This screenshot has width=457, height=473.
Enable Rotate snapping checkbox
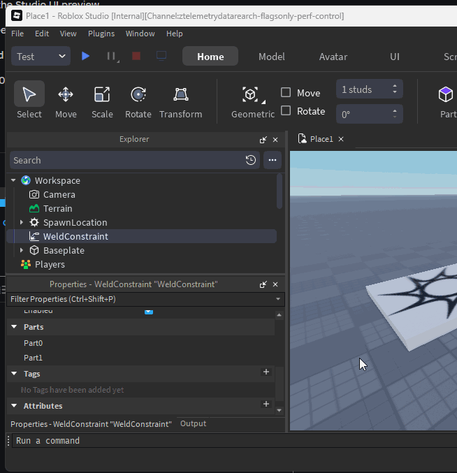coord(286,110)
